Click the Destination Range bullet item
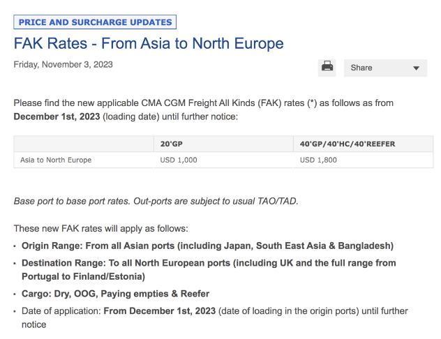 209,270
